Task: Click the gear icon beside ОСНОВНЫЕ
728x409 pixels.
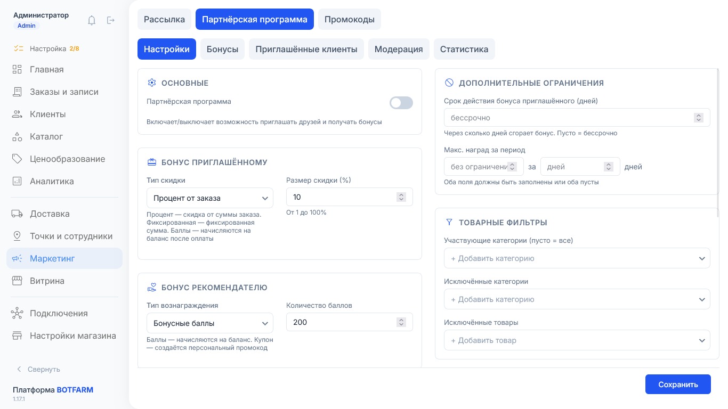Action: pos(152,83)
